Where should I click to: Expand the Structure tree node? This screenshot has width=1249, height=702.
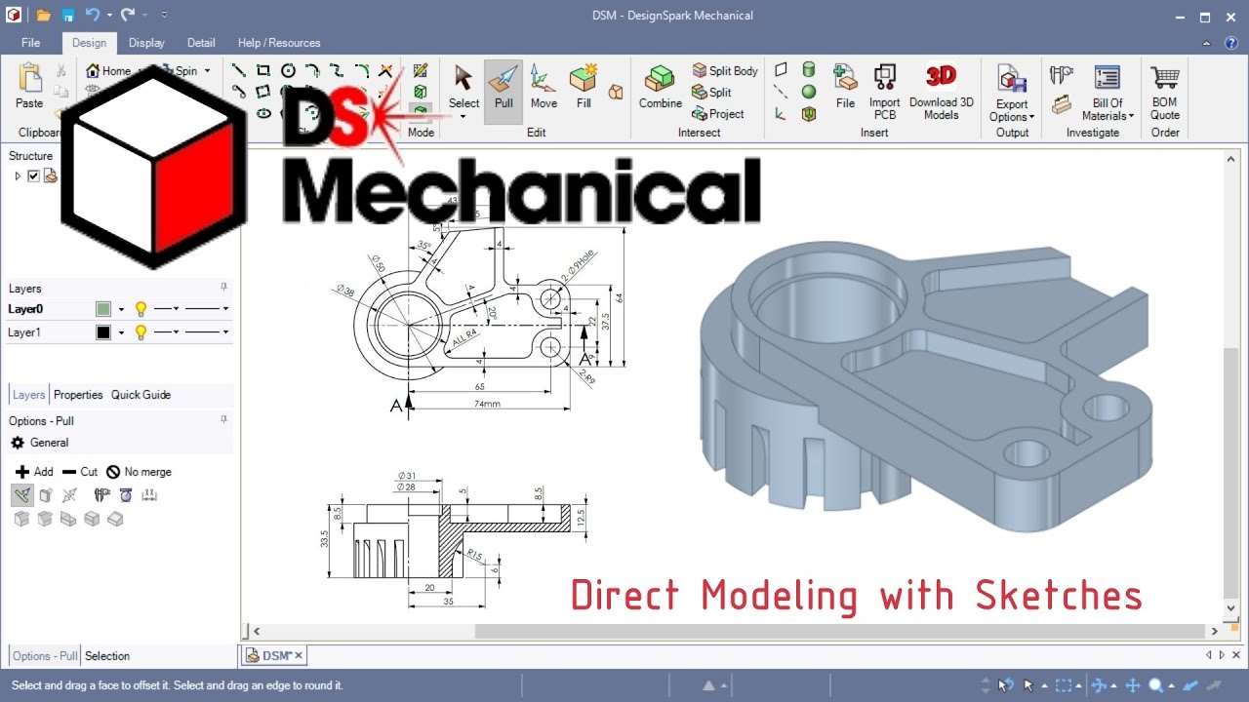18,176
